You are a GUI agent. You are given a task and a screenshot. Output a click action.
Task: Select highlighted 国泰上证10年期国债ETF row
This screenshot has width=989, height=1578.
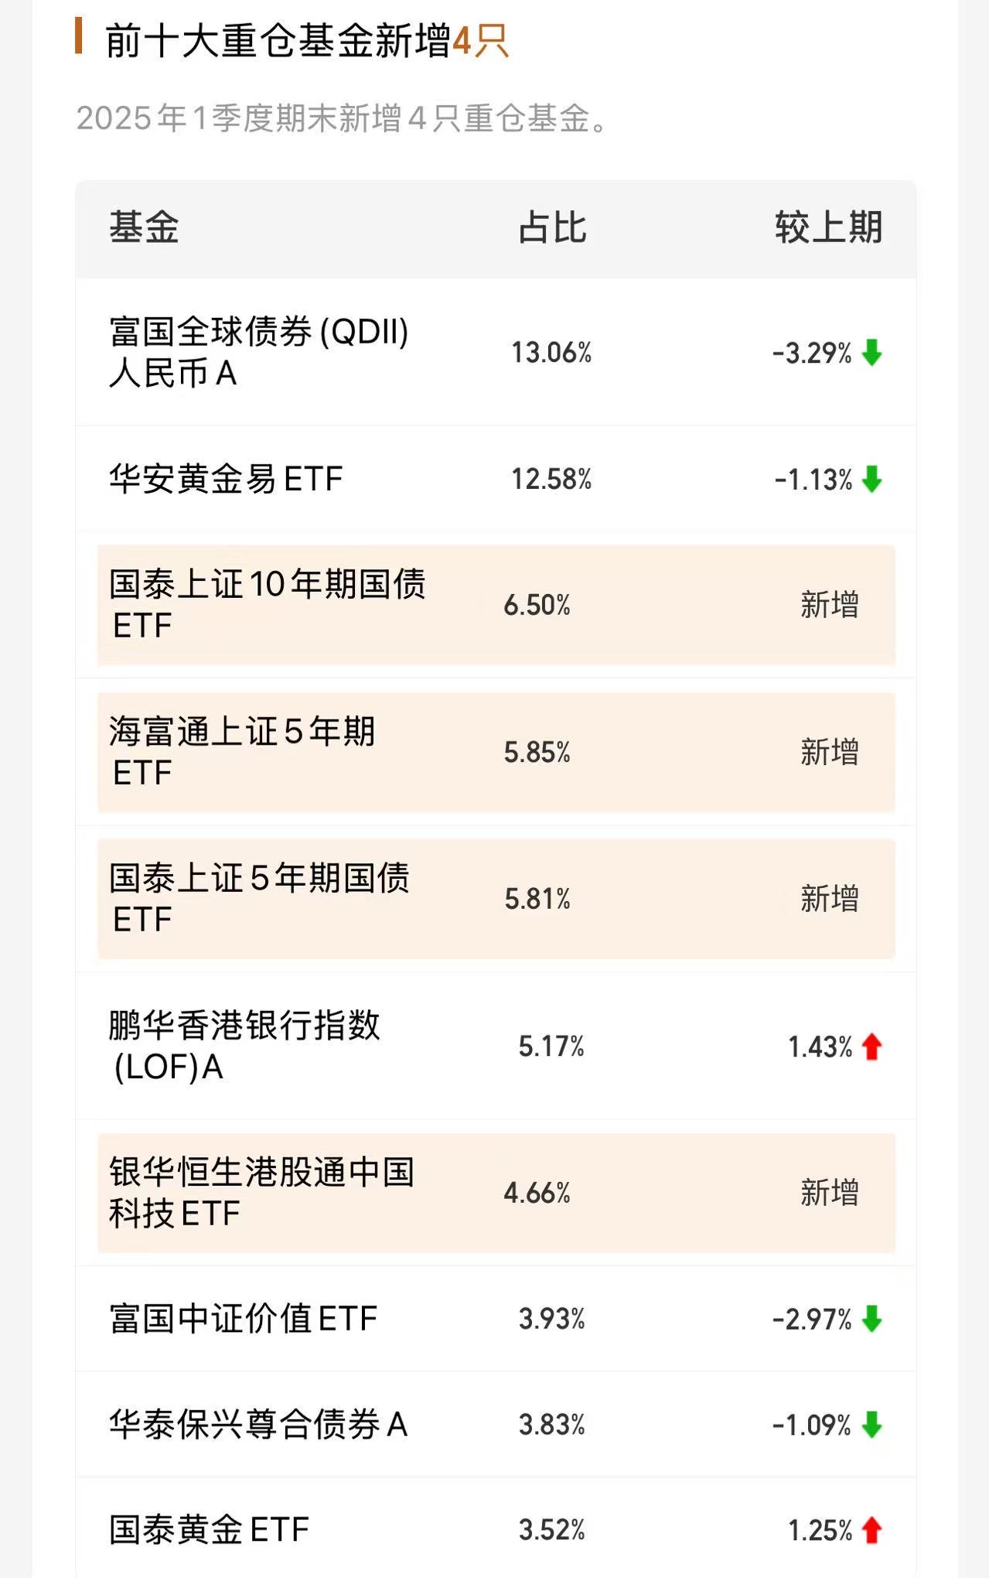[496, 605]
